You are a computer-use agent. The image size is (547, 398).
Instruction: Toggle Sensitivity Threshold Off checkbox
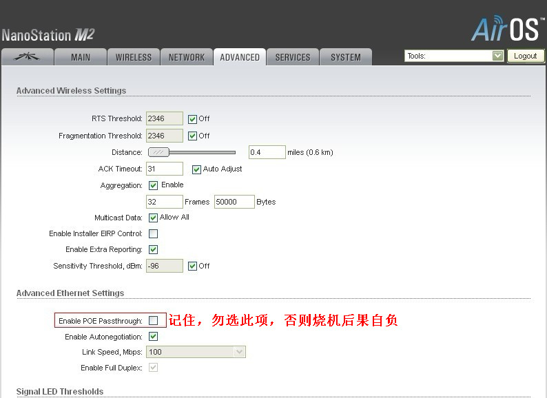coord(192,266)
